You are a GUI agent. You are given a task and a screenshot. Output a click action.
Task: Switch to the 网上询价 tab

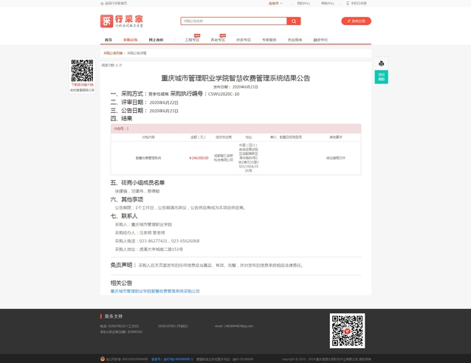(x=157, y=40)
